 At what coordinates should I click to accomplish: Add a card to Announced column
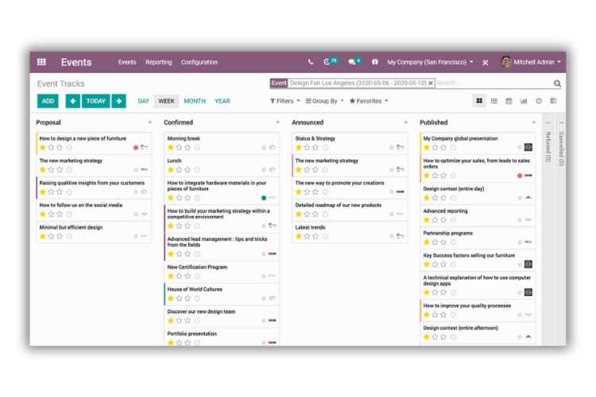point(405,122)
